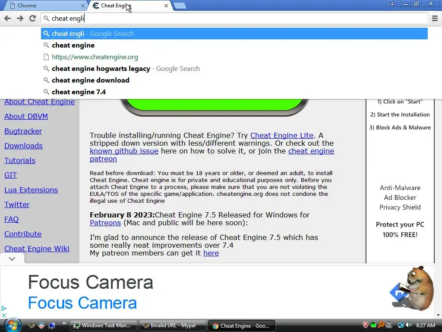Open the user profile button in title bar
This screenshot has width=442, height=332.
coord(392,3)
